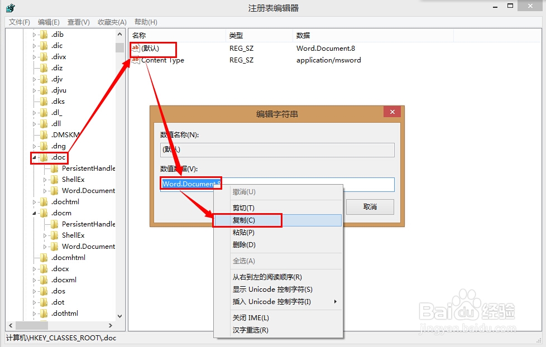
Task: Click the 数值名称 field showing (默认)
Action: click(277, 150)
